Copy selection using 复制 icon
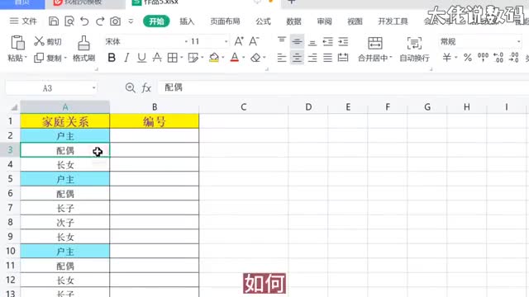 [x=39, y=58]
